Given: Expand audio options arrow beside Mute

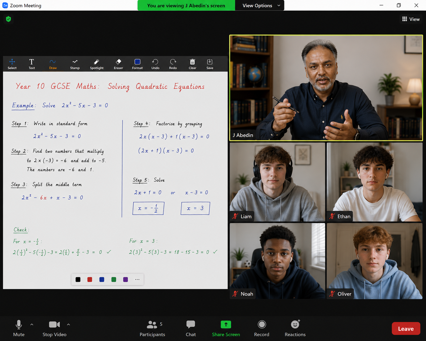Looking at the screenshot, I should coord(32,325).
